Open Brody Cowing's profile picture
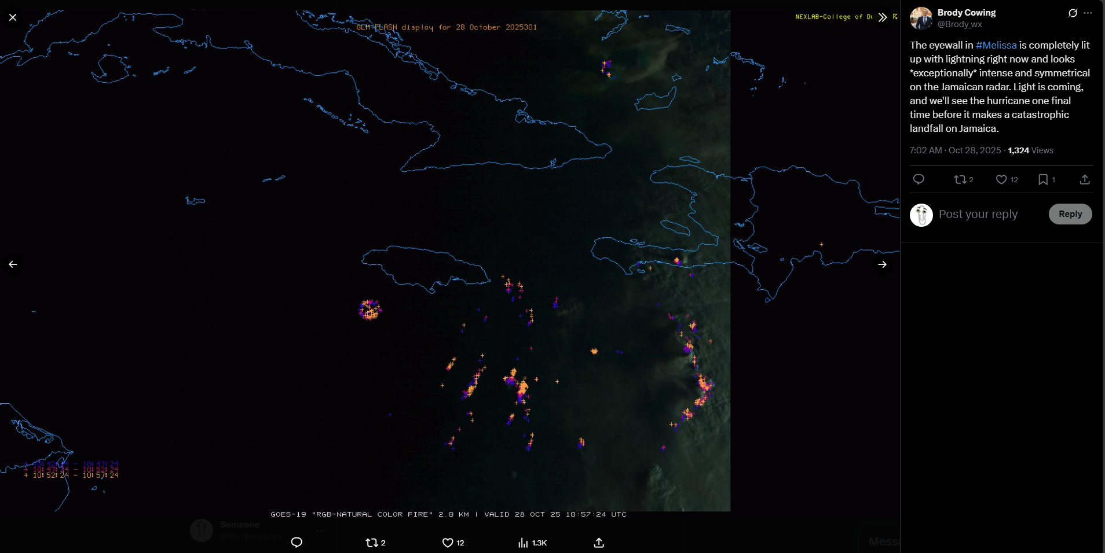The height and width of the screenshot is (553, 1105). pos(921,19)
